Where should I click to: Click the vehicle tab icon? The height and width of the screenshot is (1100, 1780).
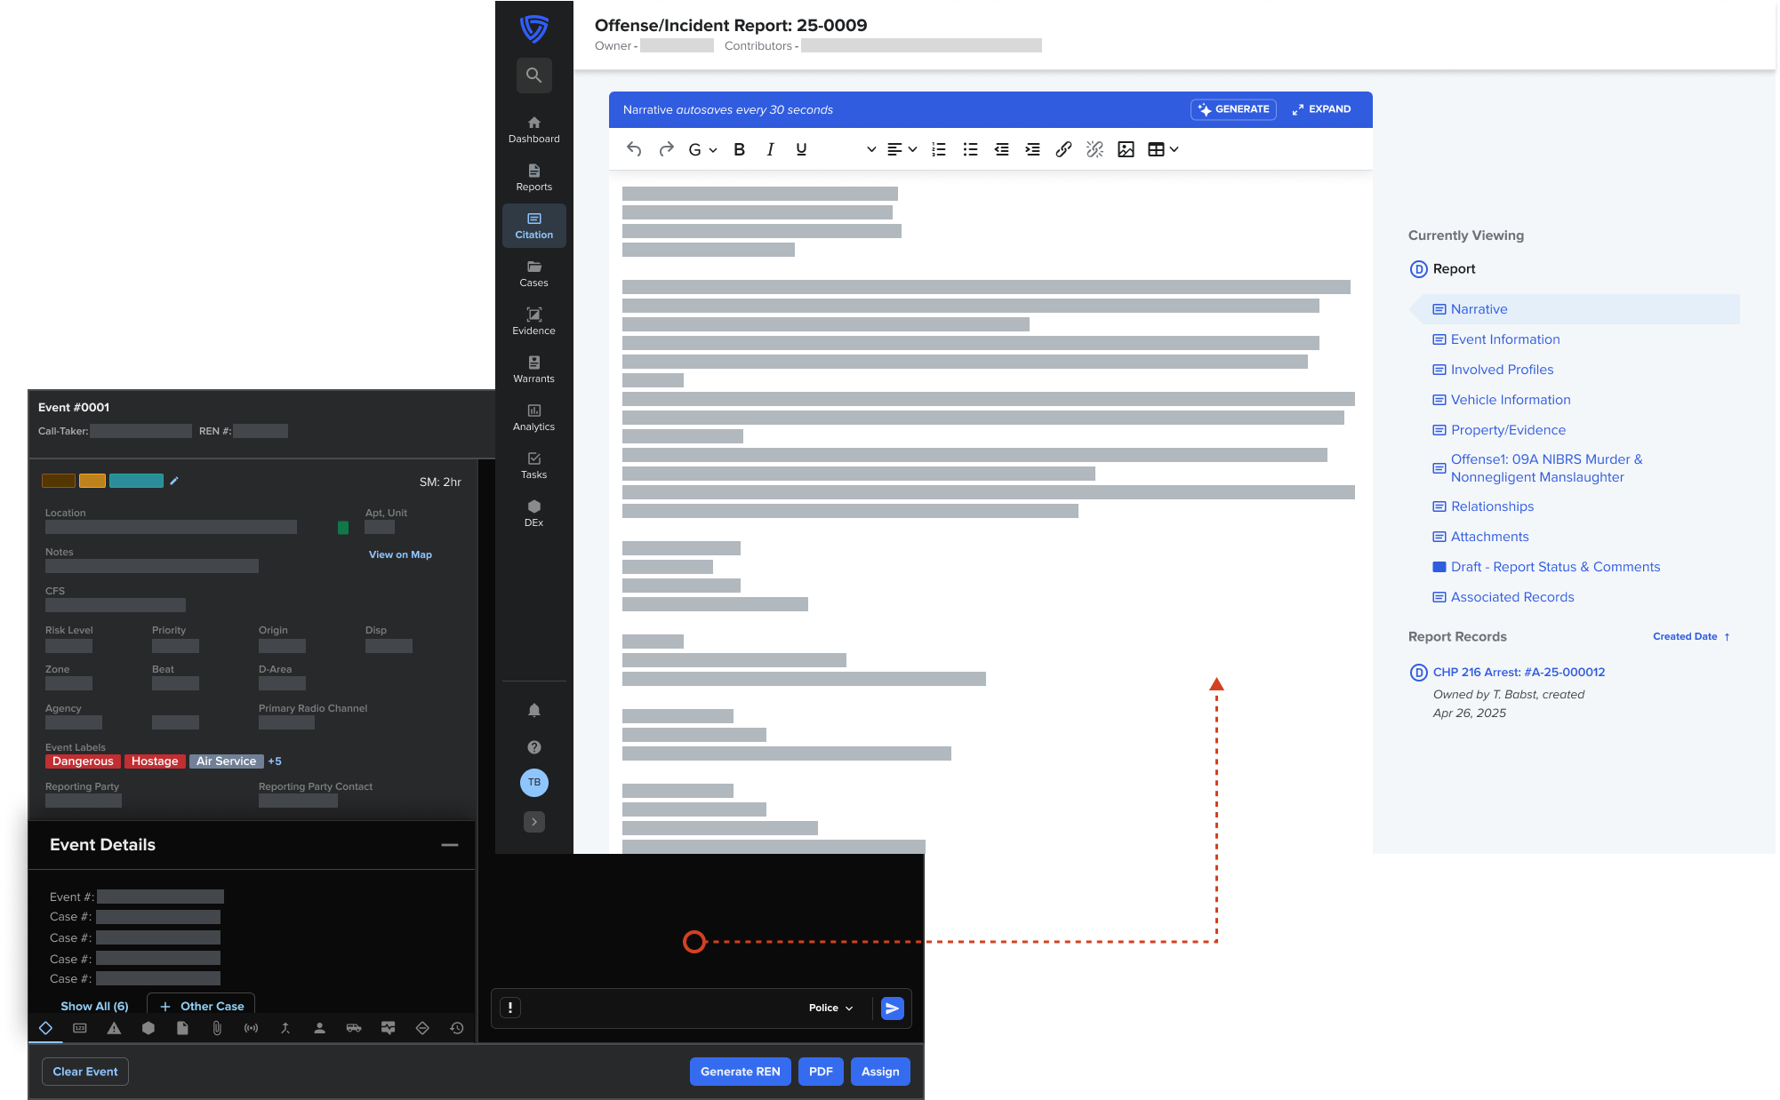[x=354, y=1028]
